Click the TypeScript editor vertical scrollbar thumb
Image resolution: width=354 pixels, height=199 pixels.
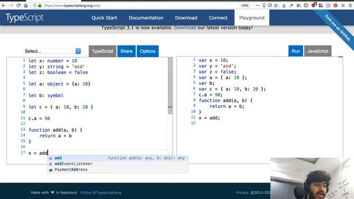(170, 86)
